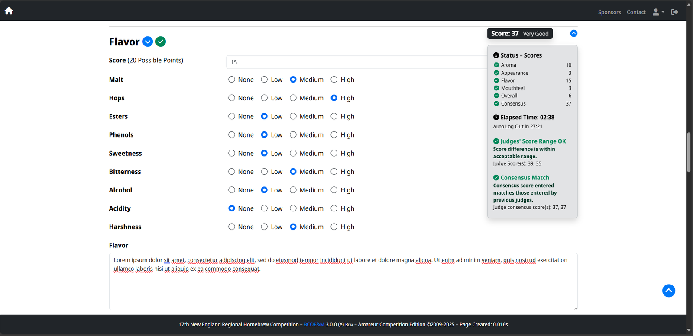
Task: Collapse the Flavor section with blue chevron
Action: point(148,42)
